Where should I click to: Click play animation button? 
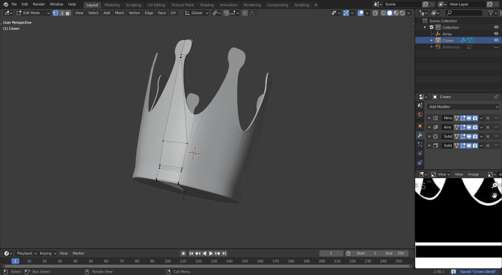pyautogui.click(x=211, y=253)
